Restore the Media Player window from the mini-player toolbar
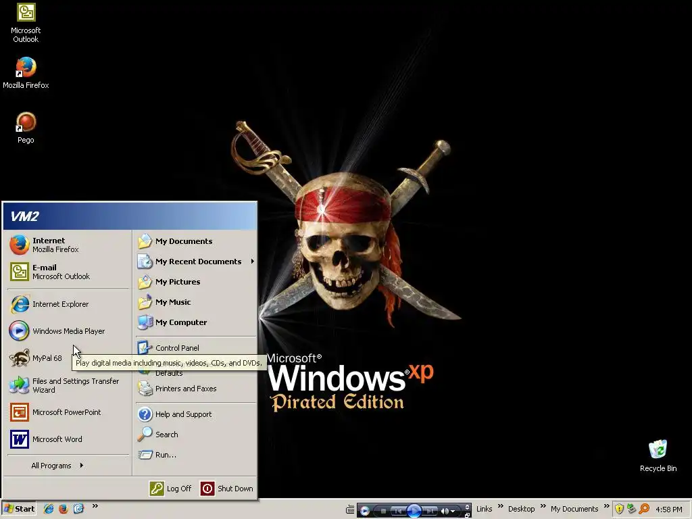 pyautogui.click(x=468, y=515)
